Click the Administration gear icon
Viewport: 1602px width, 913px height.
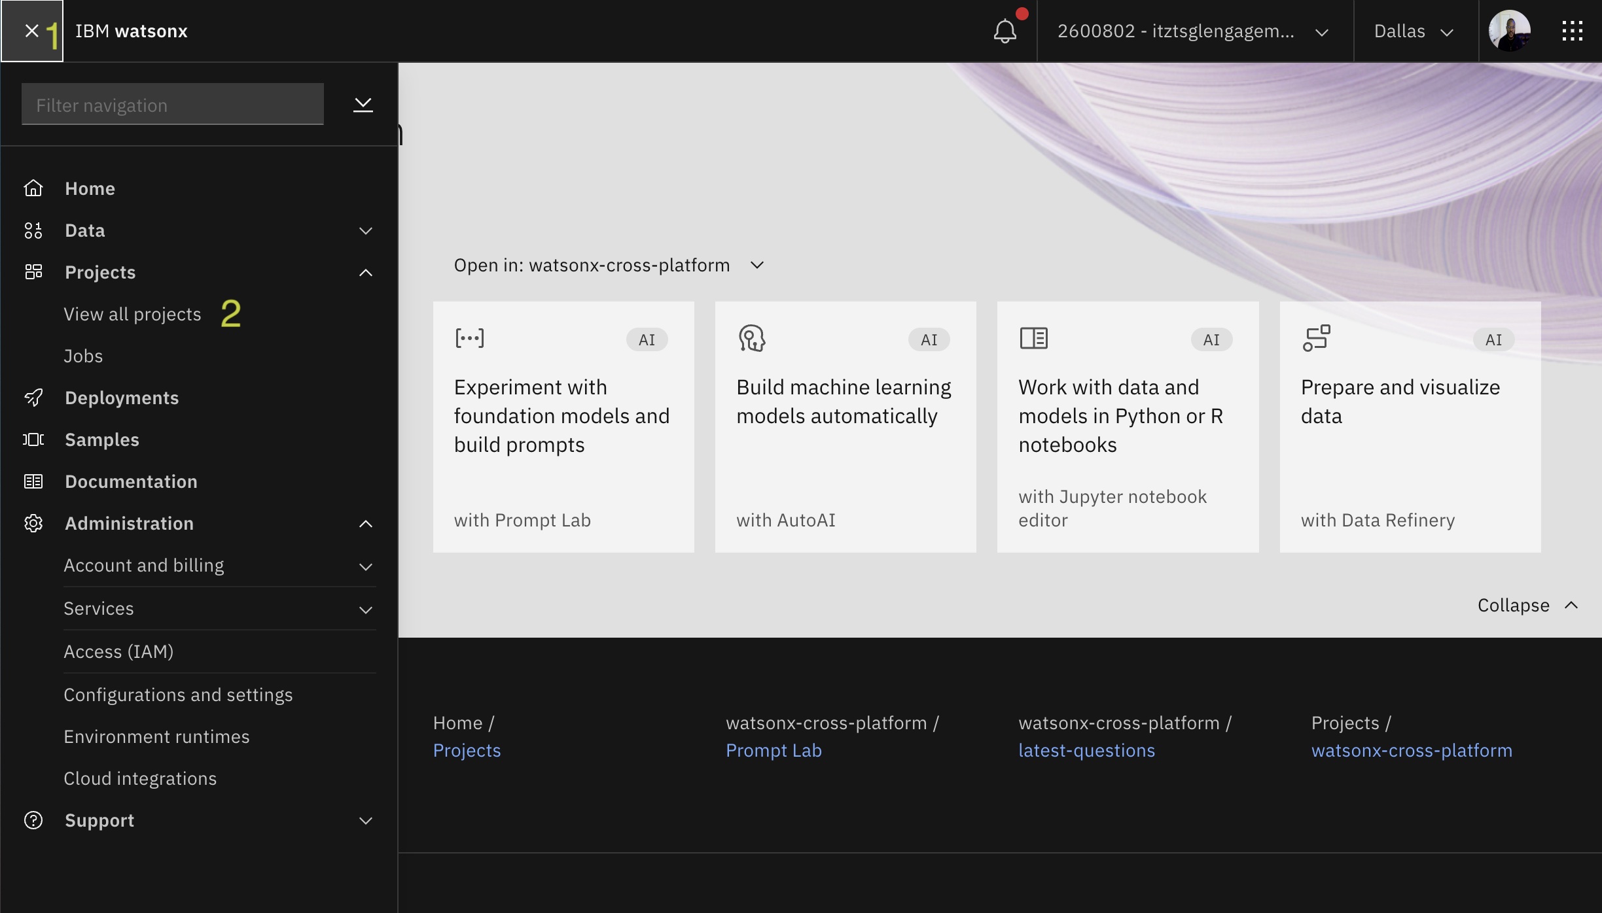pyautogui.click(x=33, y=523)
